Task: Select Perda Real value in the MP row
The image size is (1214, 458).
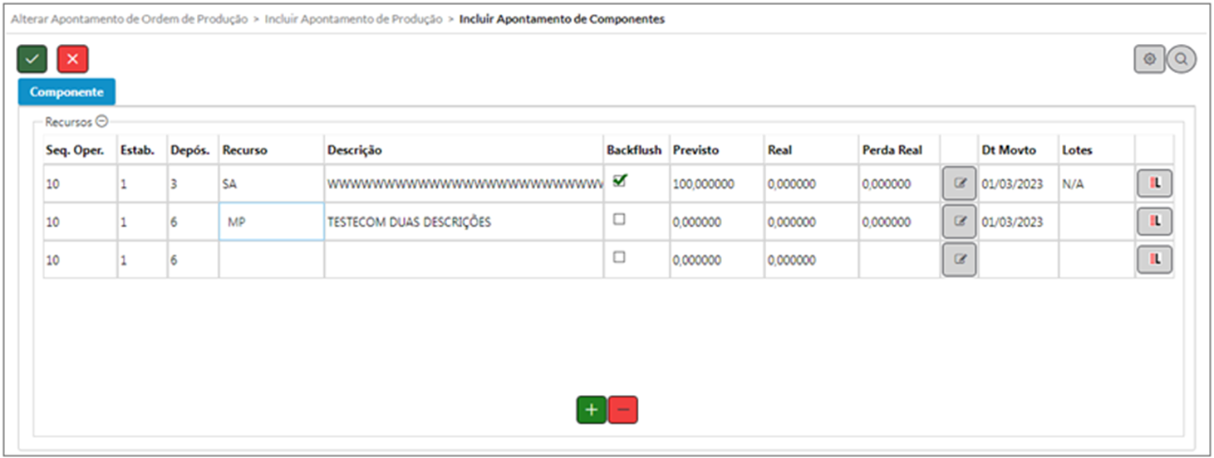Action: coord(886,222)
